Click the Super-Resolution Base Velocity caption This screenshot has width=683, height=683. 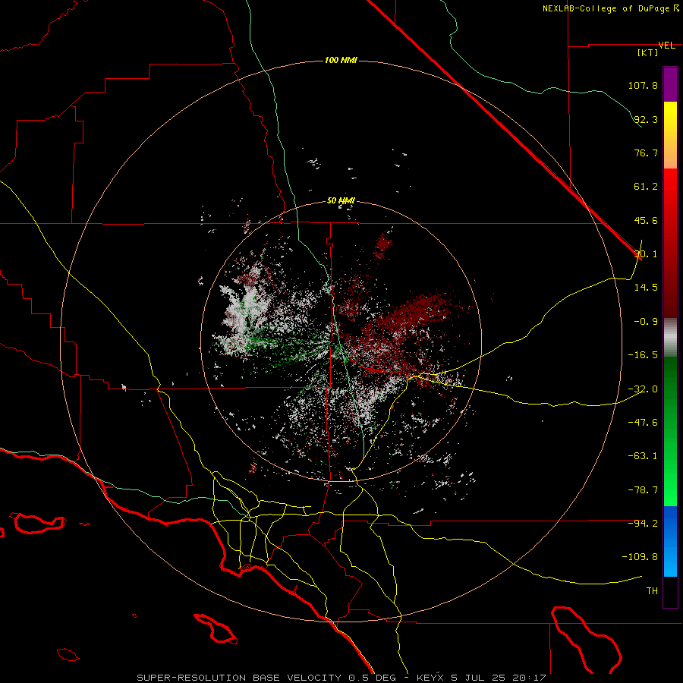pyautogui.click(x=341, y=678)
